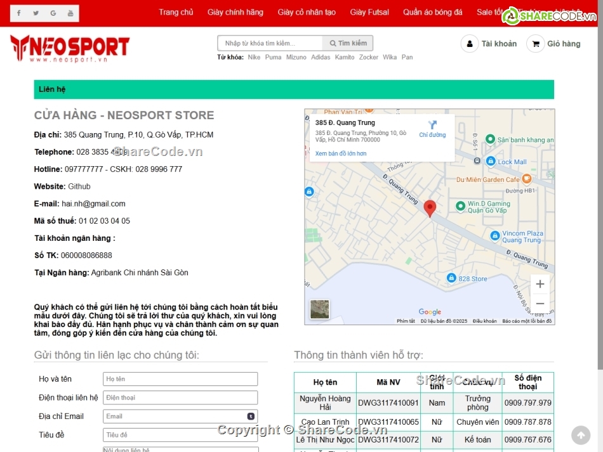Go to Trang chủ menu
603x452 pixels.
click(176, 12)
